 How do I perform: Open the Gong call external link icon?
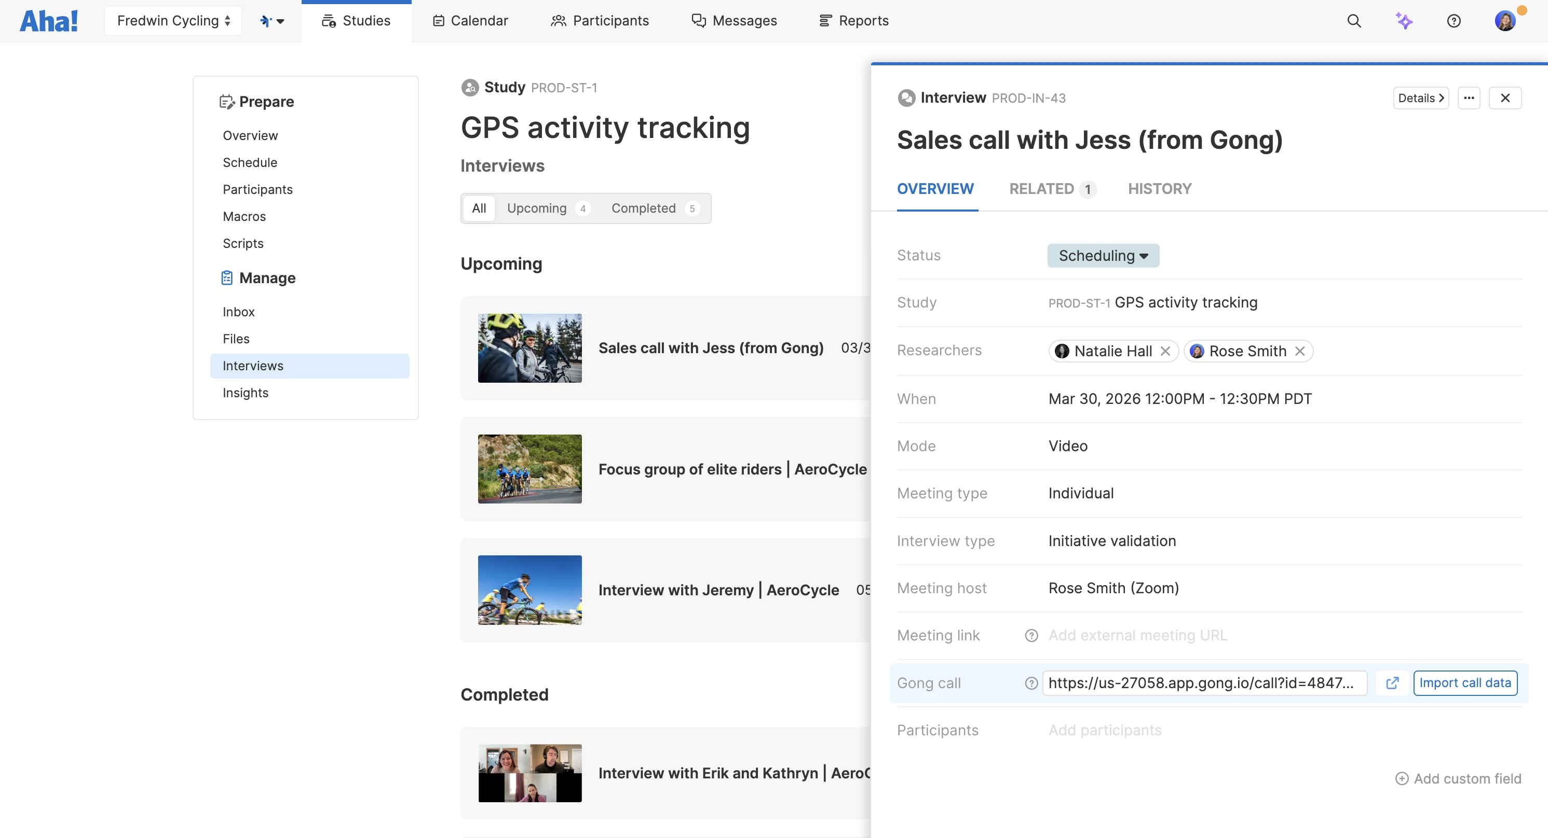(x=1392, y=683)
